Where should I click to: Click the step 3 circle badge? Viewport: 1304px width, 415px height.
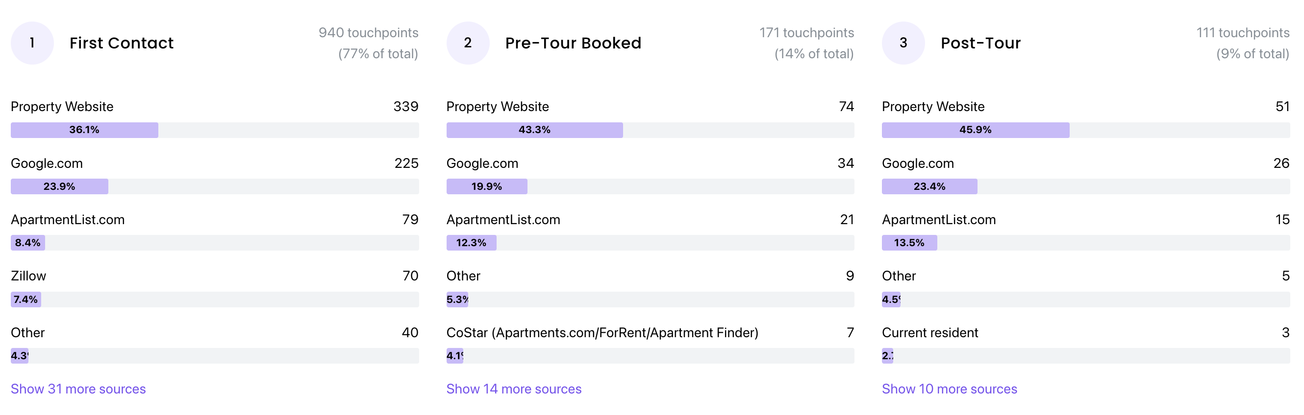click(903, 43)
